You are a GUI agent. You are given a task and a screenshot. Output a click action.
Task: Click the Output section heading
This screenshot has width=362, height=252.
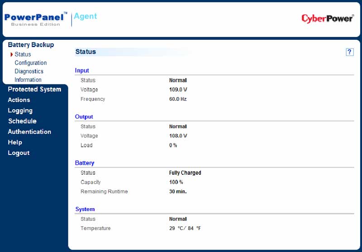(84, 117)
